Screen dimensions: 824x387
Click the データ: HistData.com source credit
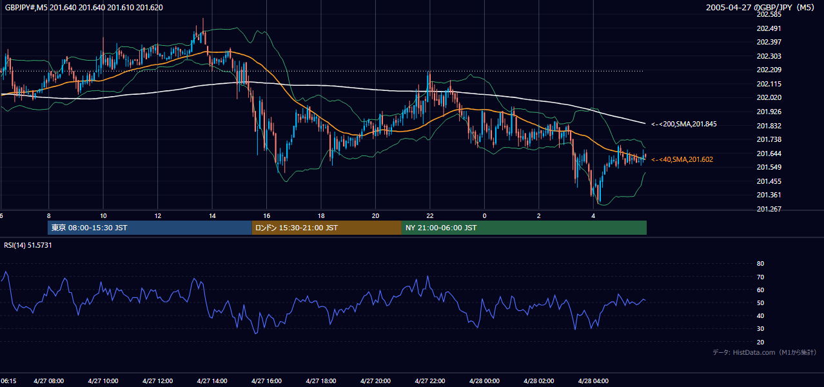click(764, 352)
